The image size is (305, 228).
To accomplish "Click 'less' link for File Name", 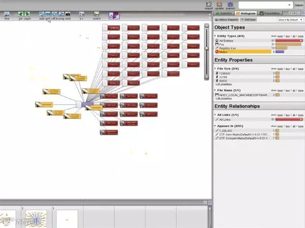I will pos(288,91).
